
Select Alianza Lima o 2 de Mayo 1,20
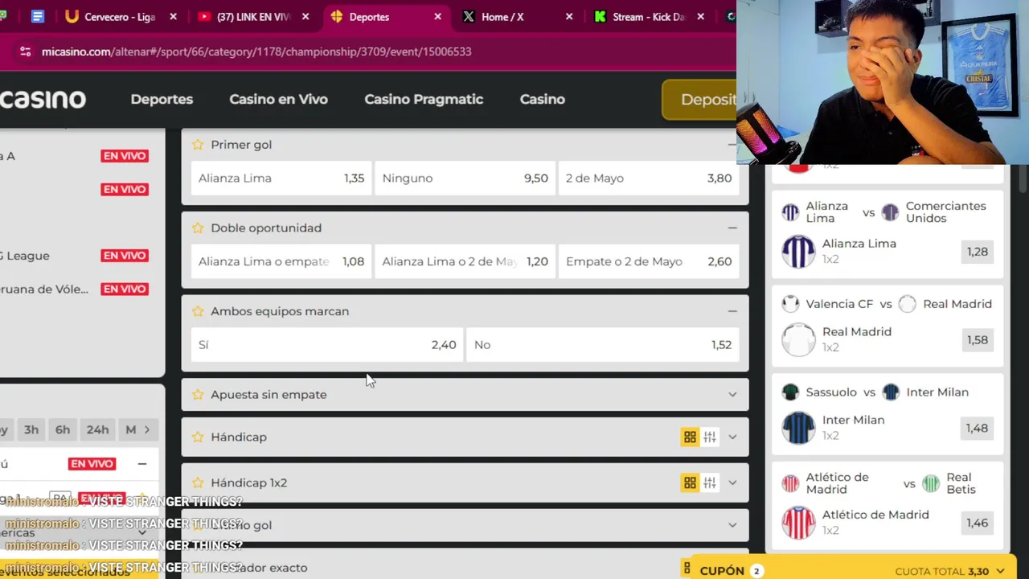(465, 261)
